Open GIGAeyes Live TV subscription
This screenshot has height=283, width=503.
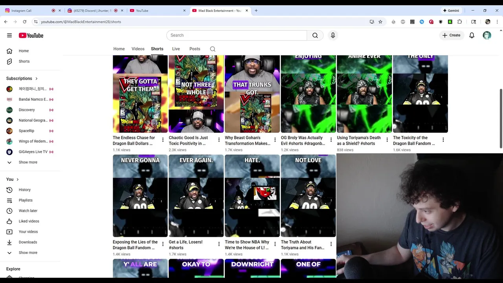tap(33, 152)
